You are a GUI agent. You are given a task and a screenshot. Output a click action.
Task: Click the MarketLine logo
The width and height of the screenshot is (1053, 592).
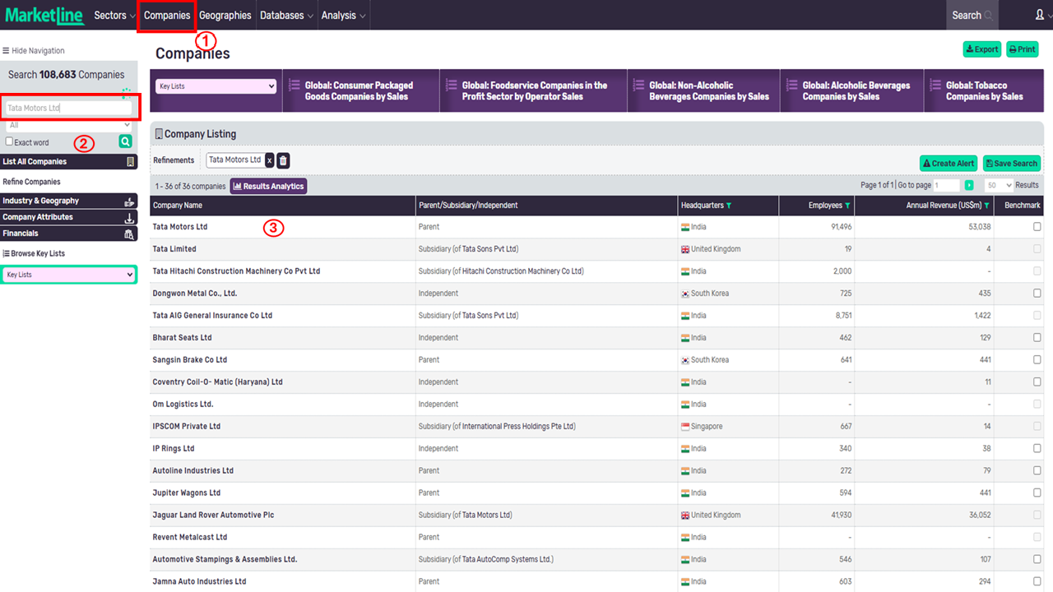click(44, 15)
